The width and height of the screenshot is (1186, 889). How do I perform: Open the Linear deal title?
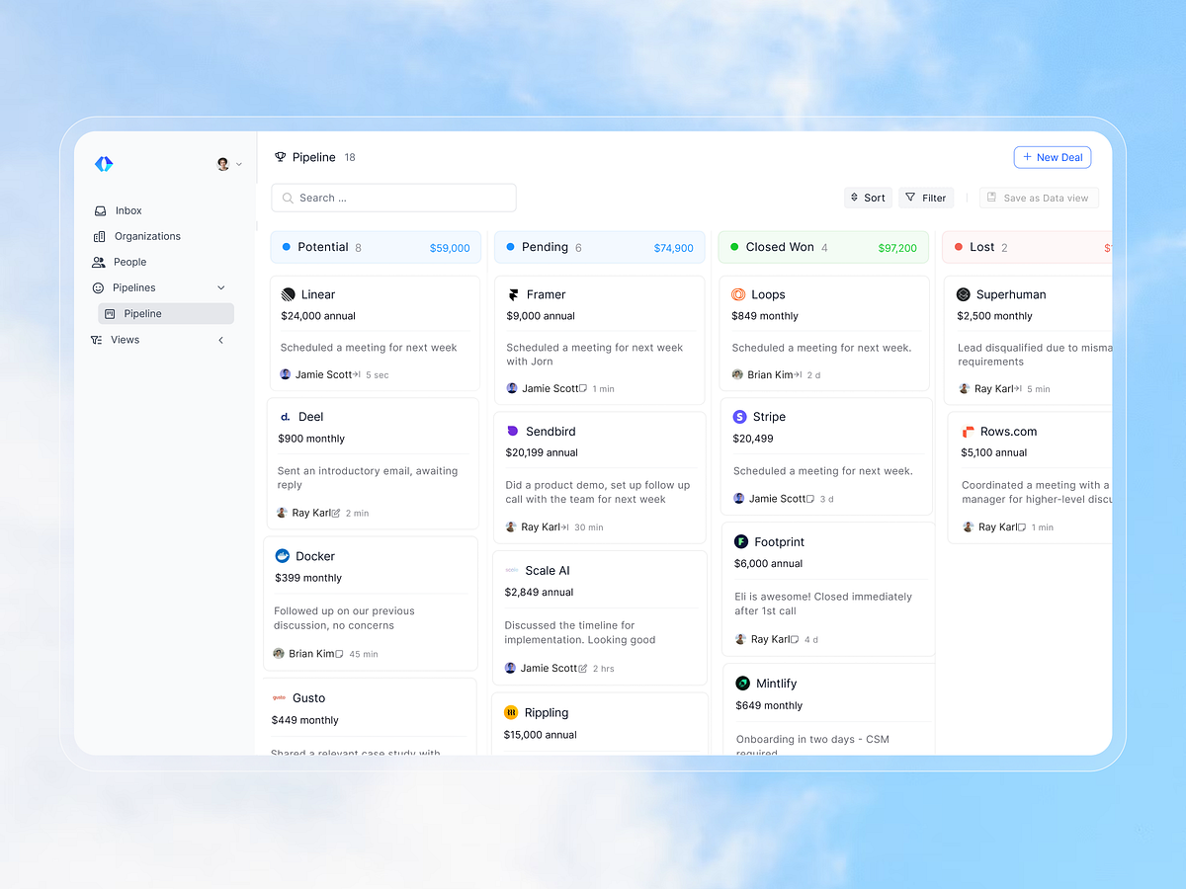tap(318, 294)
